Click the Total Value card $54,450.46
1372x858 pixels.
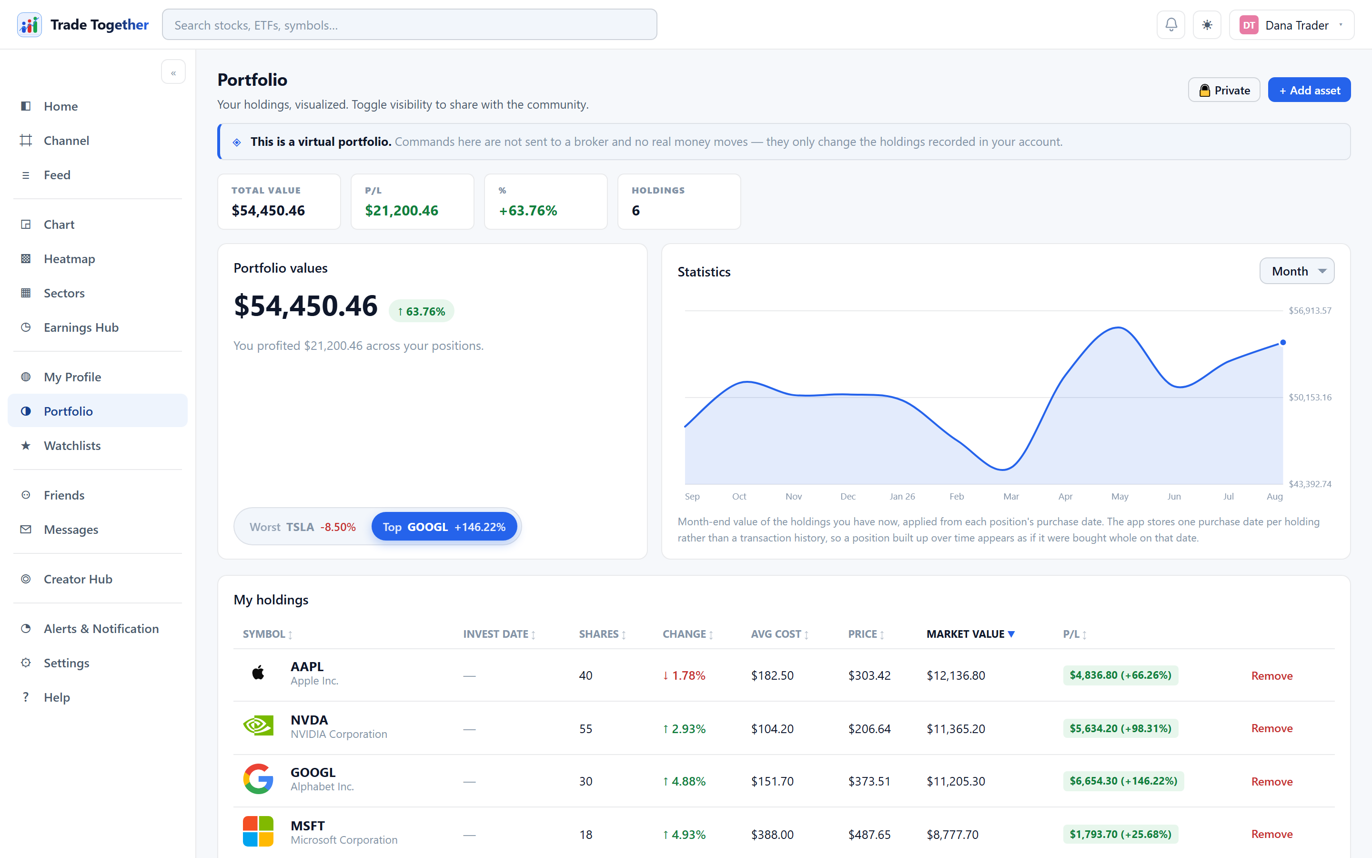[279, 202]
